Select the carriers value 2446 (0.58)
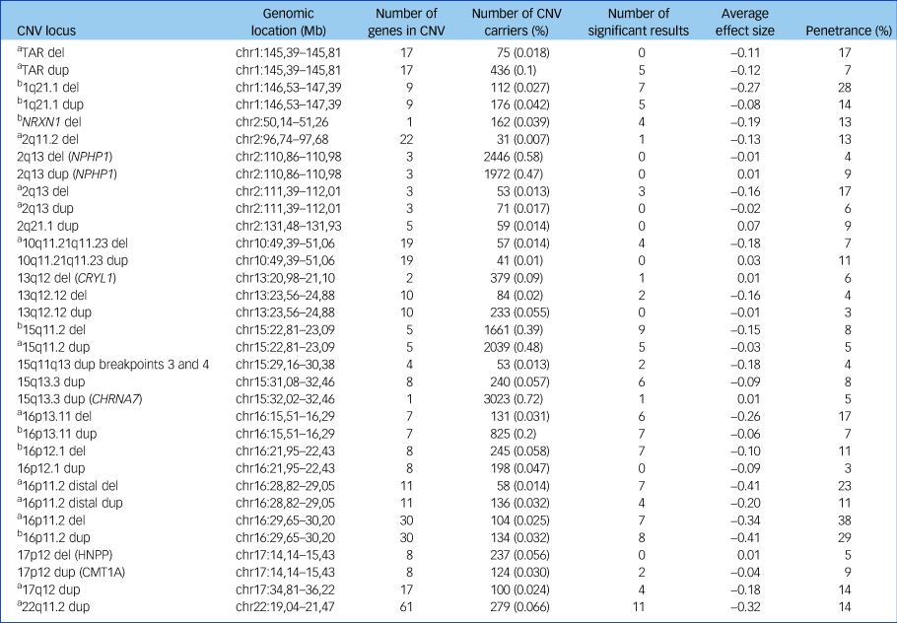 (x=522, y=157)
